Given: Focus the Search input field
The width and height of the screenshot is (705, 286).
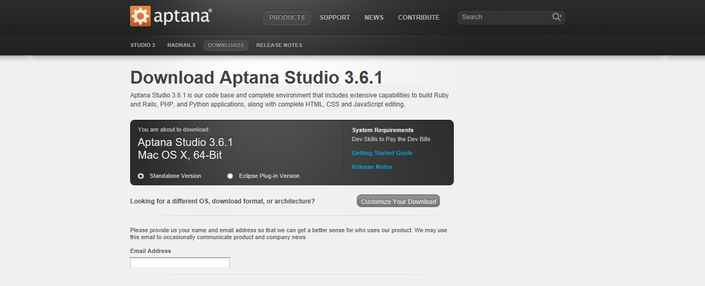Looking at the screenshot, I should pyautogui.click(x=503, y=17).
